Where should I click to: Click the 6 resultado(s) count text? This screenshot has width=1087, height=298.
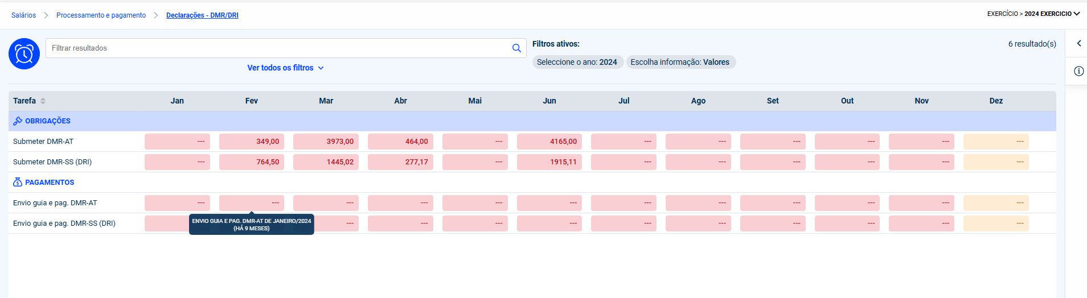pyautogui.click(x=1032, y=44)
